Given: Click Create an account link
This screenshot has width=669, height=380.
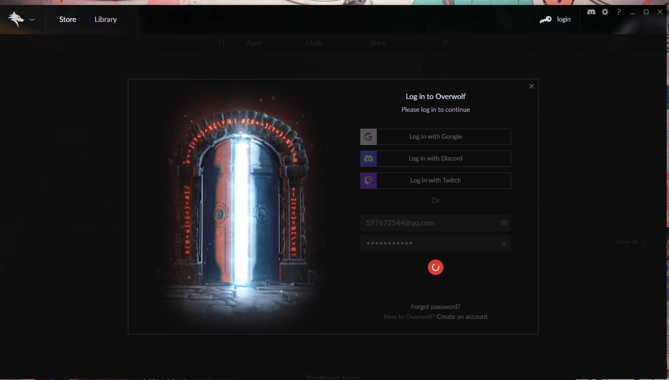Looking at the screenshot, I should (x=462, y=317).
